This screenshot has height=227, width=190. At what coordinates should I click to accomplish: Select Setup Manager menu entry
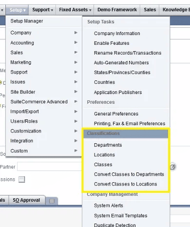click(44, 21)
